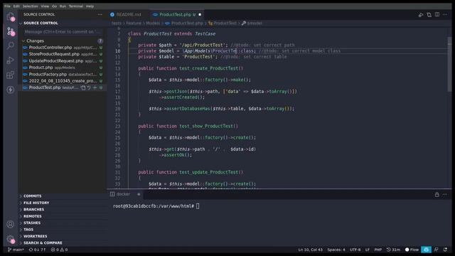
Task: Expand the Remotes section
Action: click(63, 216)
